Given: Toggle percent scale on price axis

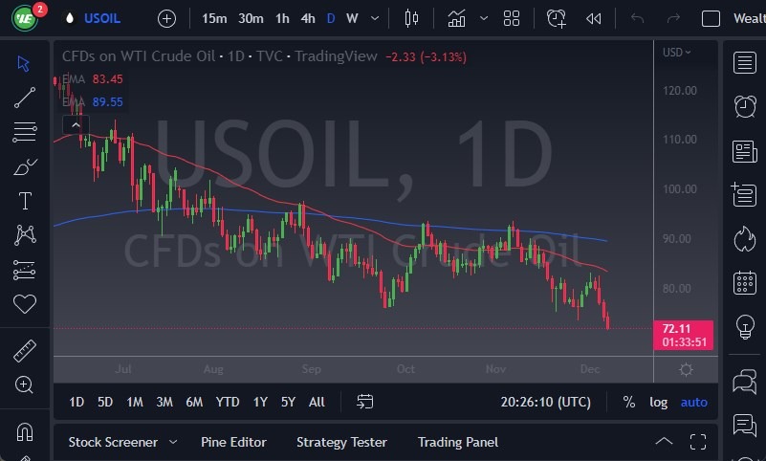Looking at the screenshot, I should (629, 402).
